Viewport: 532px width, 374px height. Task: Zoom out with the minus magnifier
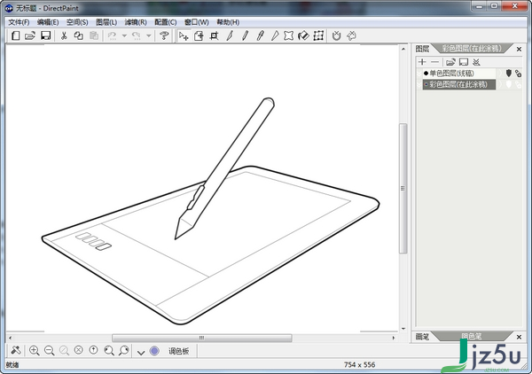[x=49, y=351]
